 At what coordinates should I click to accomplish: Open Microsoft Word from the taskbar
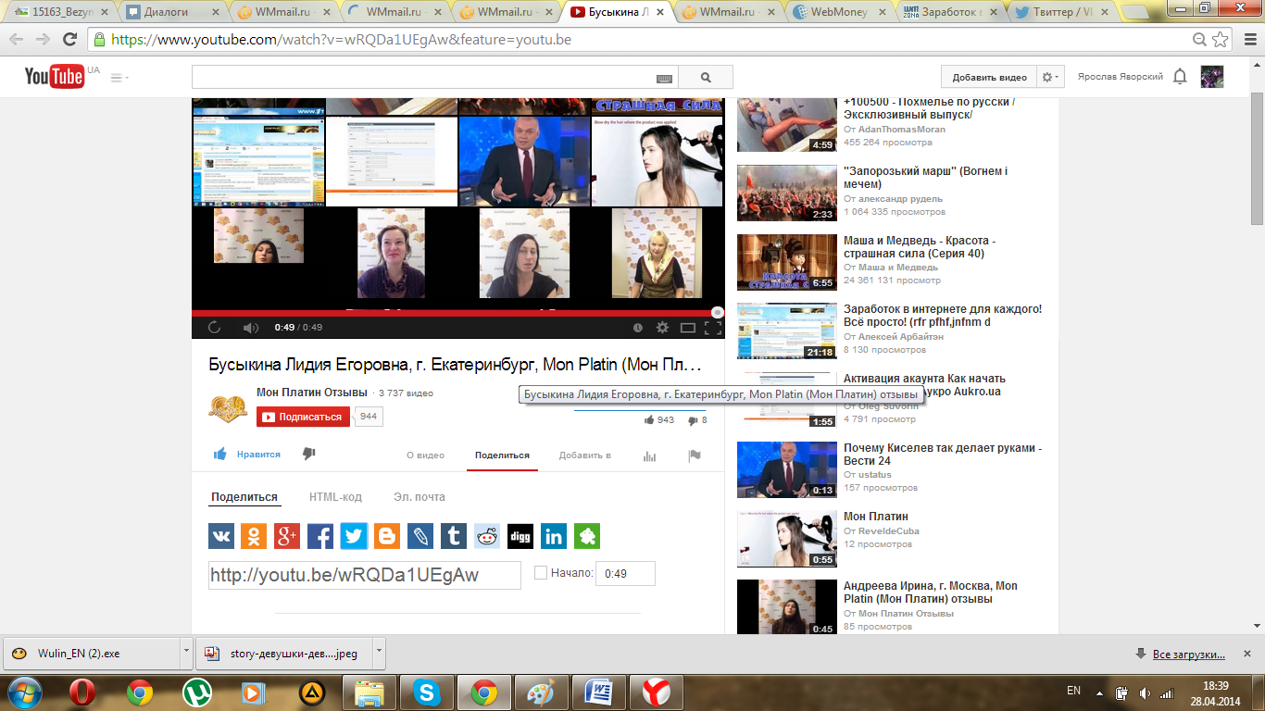pos(598,692)
